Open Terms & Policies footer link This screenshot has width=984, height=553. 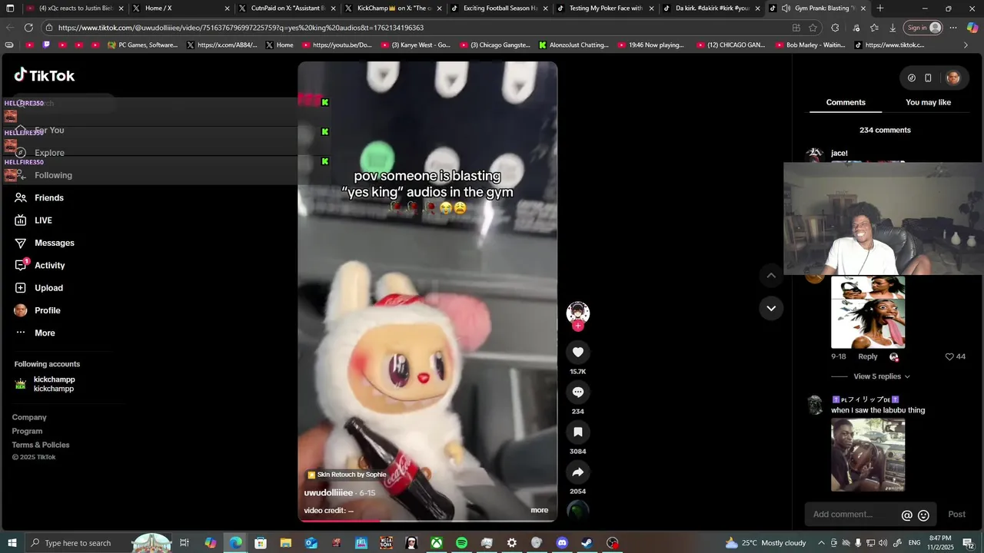(41, 445)
